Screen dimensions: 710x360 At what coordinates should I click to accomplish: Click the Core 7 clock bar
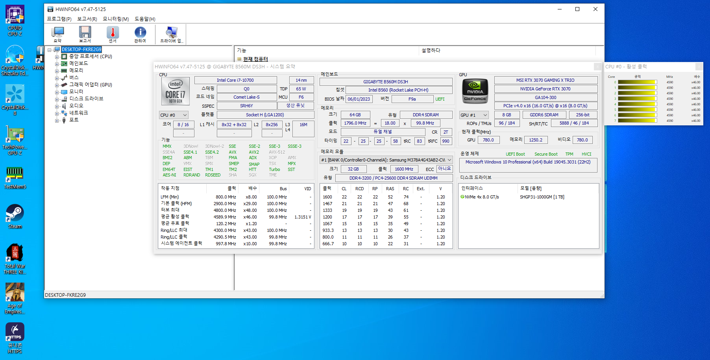coord(638,121)
